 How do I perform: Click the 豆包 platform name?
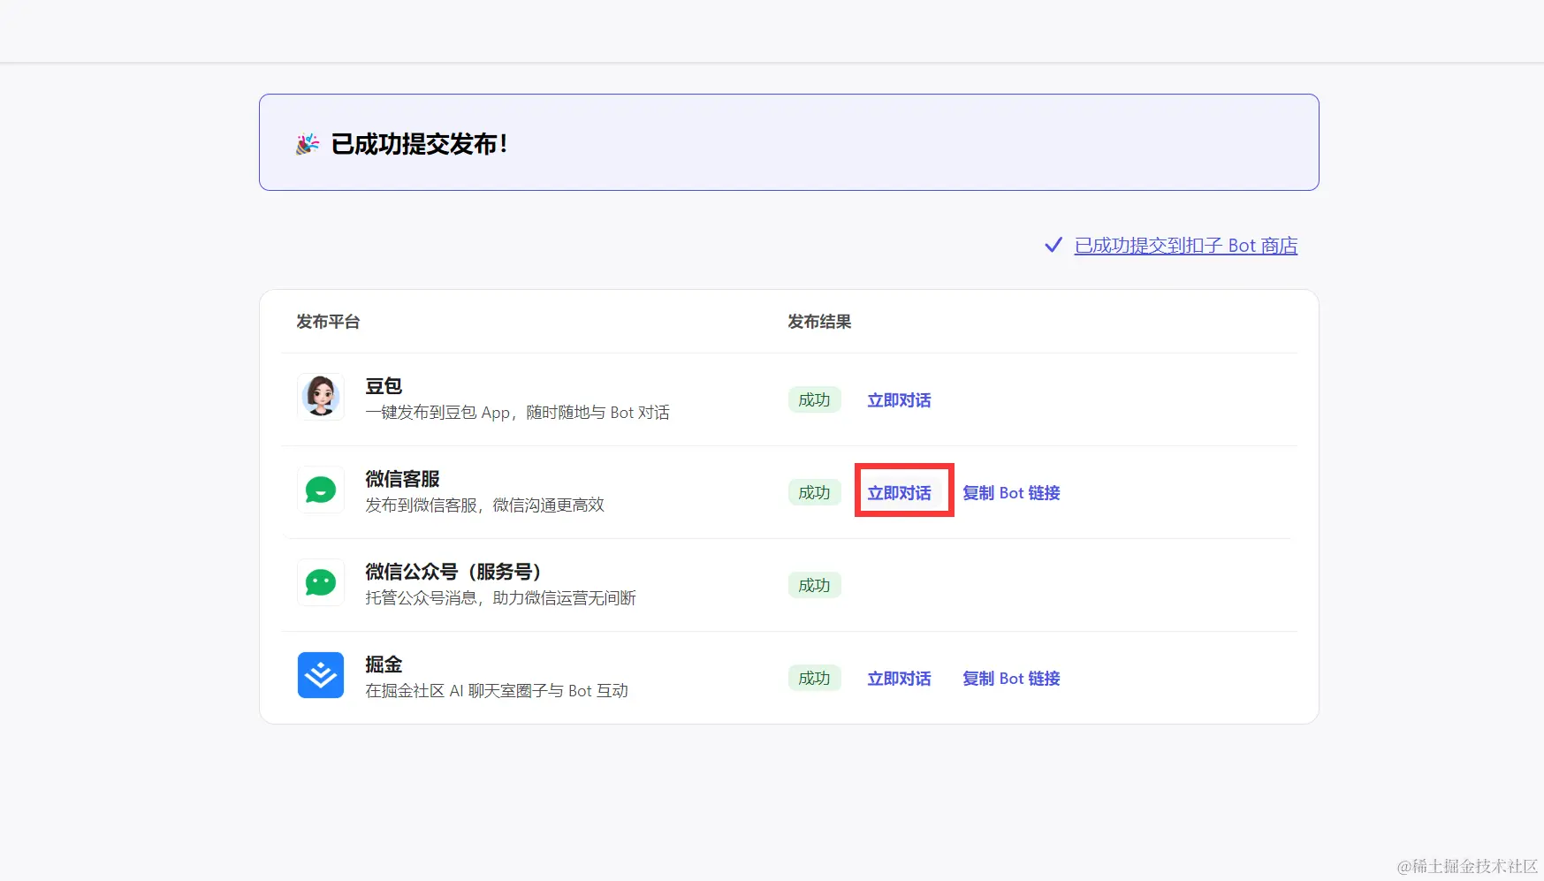(x=384, y=386)
